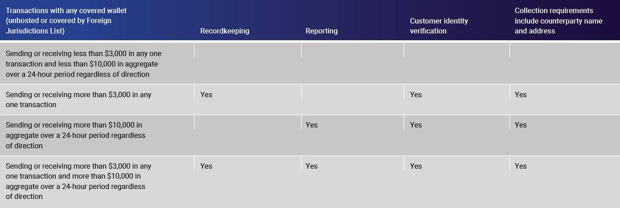Screen dimensions: 620x208
Task: Click counterparty Yes in the combined-threshold row
Action: 521,166
